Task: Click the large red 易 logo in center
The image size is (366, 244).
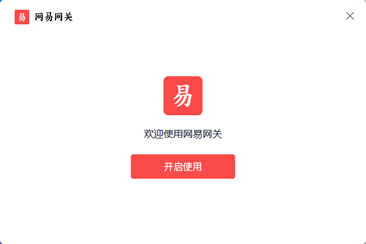Action: (183, 96)
